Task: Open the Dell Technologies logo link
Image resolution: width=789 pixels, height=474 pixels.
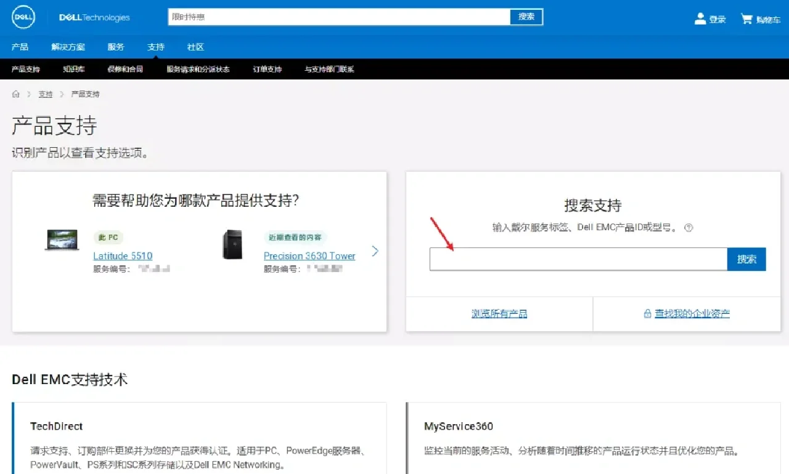Action: coord(94,17)
